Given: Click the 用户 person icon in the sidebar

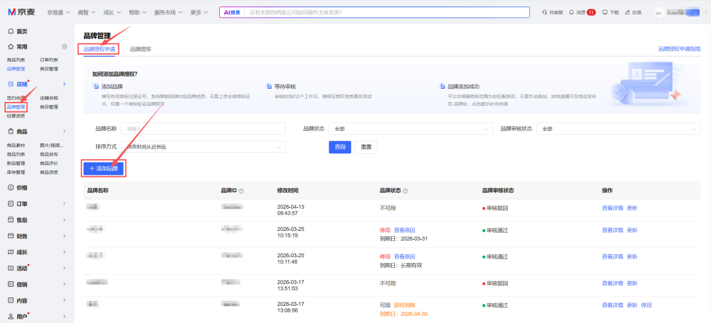Looking at the screenshot, I should pyautogui.click(x=11, y=316).
